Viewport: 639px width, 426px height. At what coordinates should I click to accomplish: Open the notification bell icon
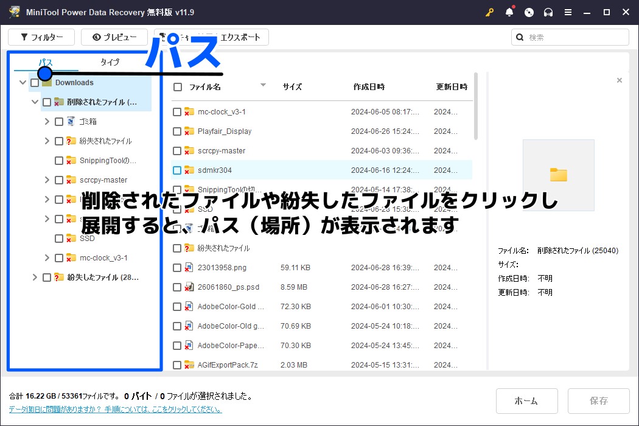[x=509, y=12]
